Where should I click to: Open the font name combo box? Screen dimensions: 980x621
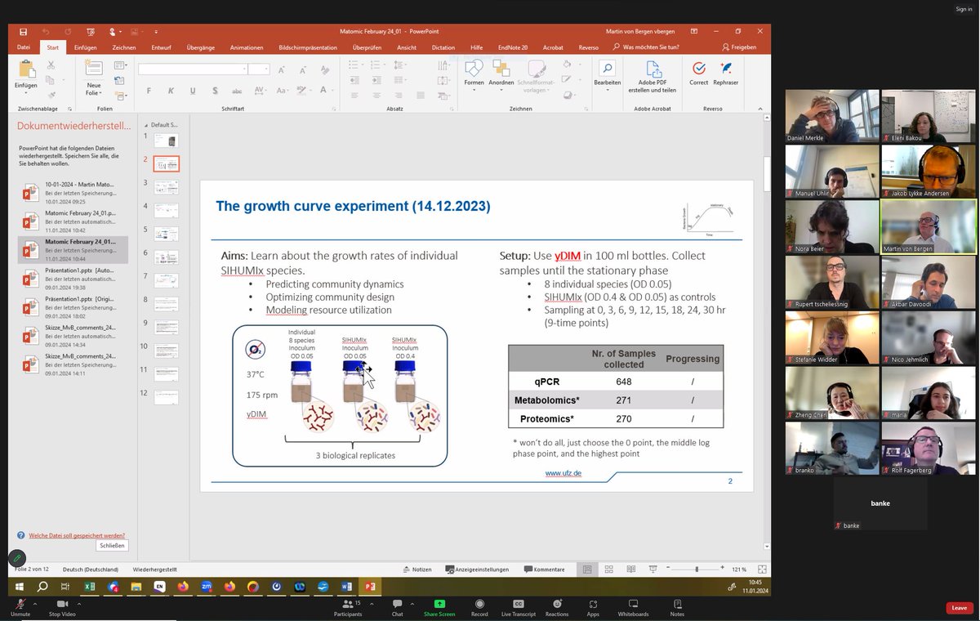click(x=192, y=69)
